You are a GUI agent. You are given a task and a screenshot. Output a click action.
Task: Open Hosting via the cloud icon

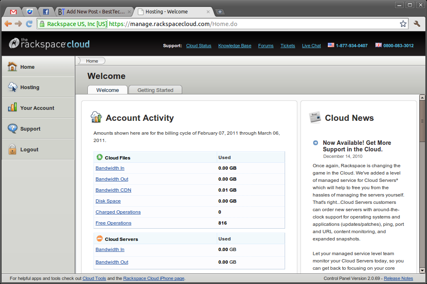(11, 87)
